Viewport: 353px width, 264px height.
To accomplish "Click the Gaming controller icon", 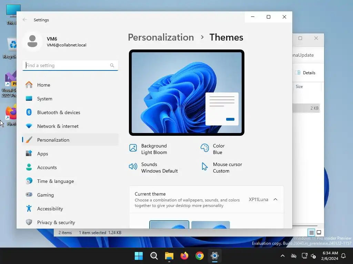I will [x=29, y=195].
